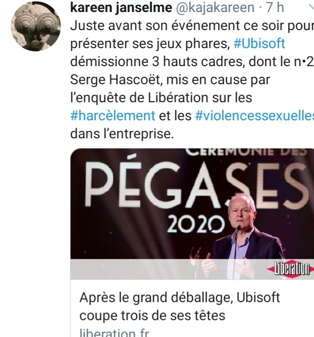Click the headline line "coupe trois de ses têtes"
The width and height of the screenshot is (314, 337).
pos(152,316)
